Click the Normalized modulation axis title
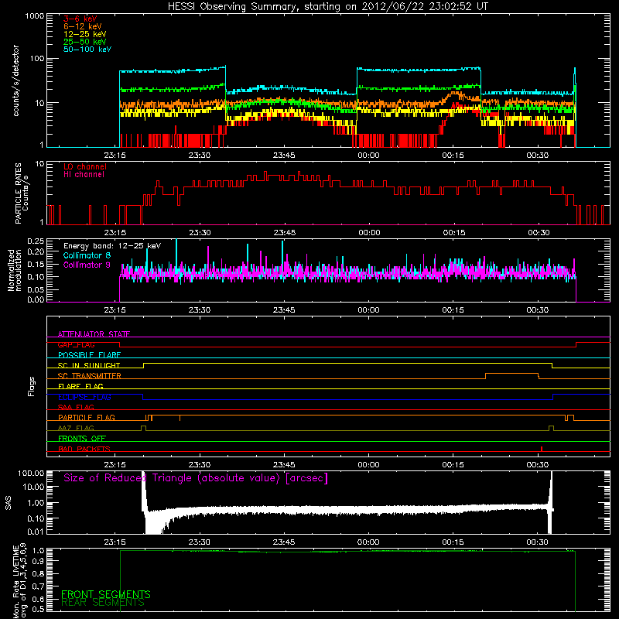This screenshot has height=619, width=619. [14, 270]
